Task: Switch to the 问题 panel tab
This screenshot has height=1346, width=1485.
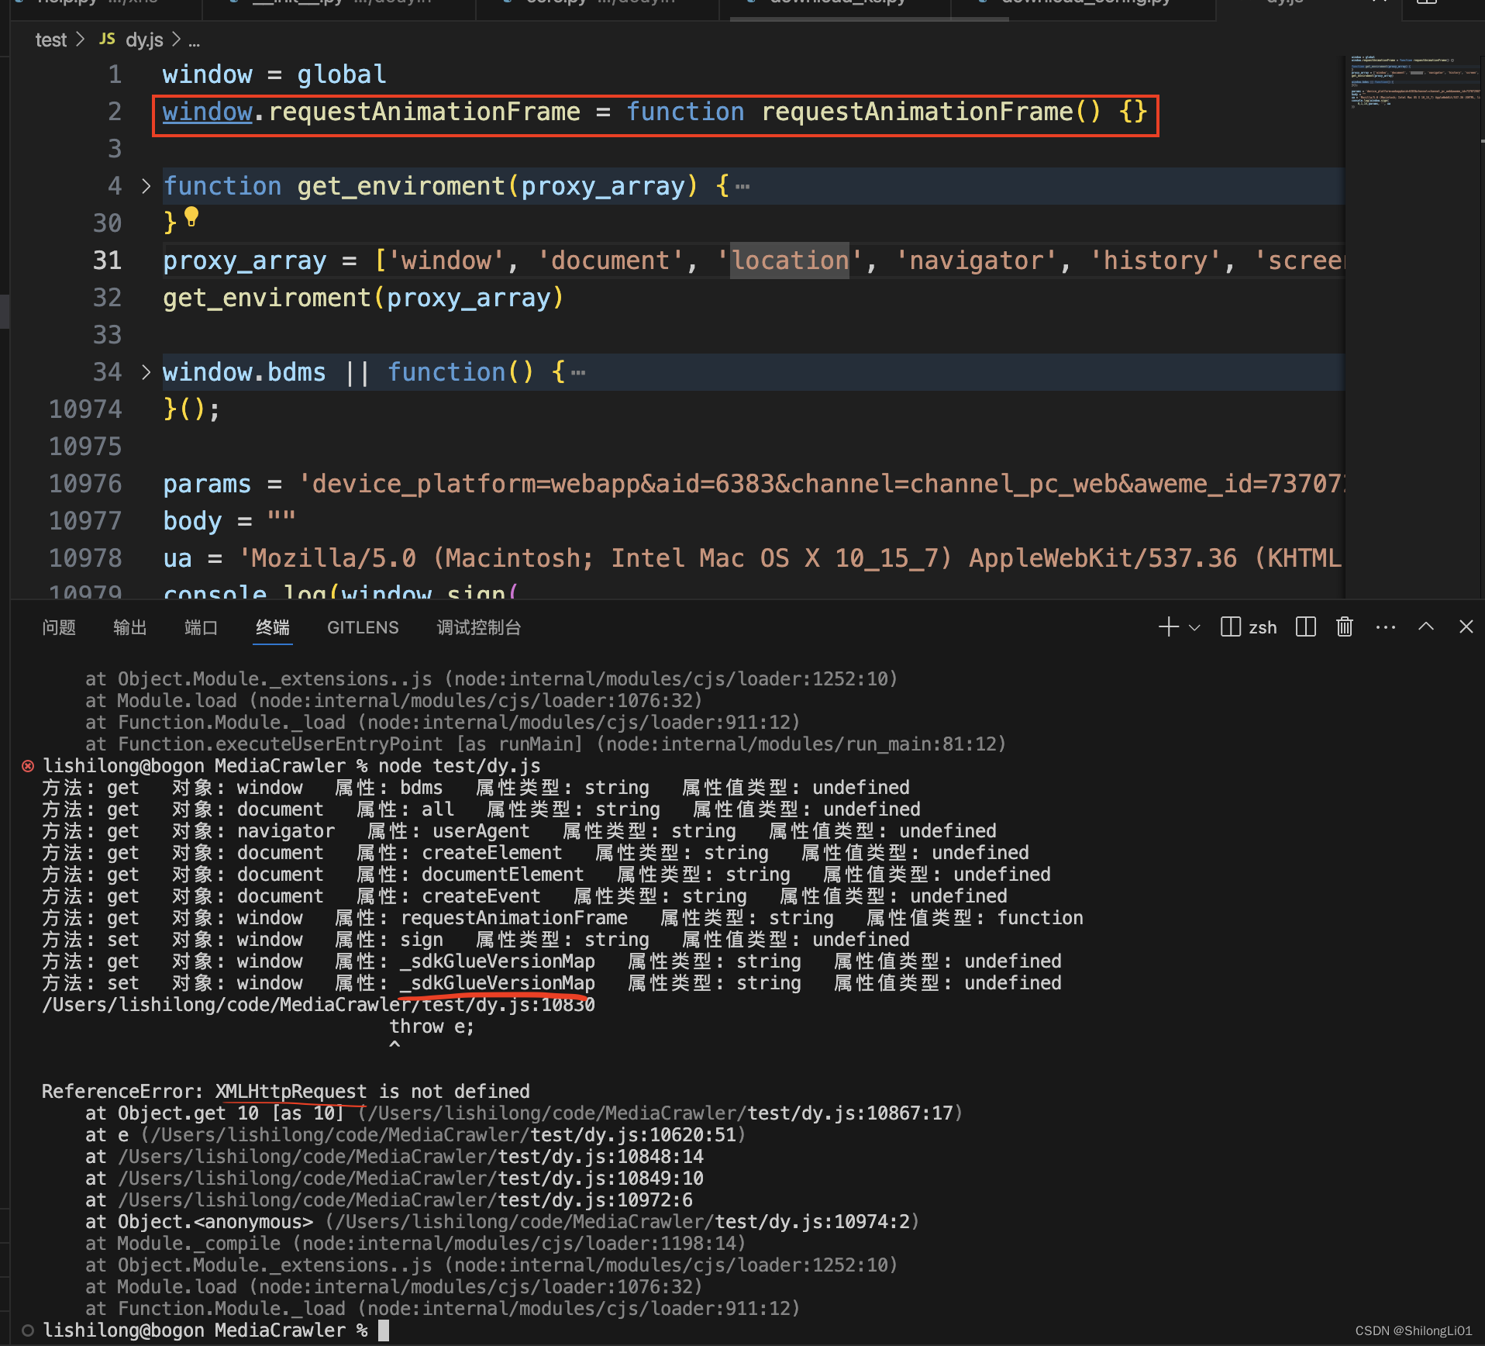Action: point(59,627)
